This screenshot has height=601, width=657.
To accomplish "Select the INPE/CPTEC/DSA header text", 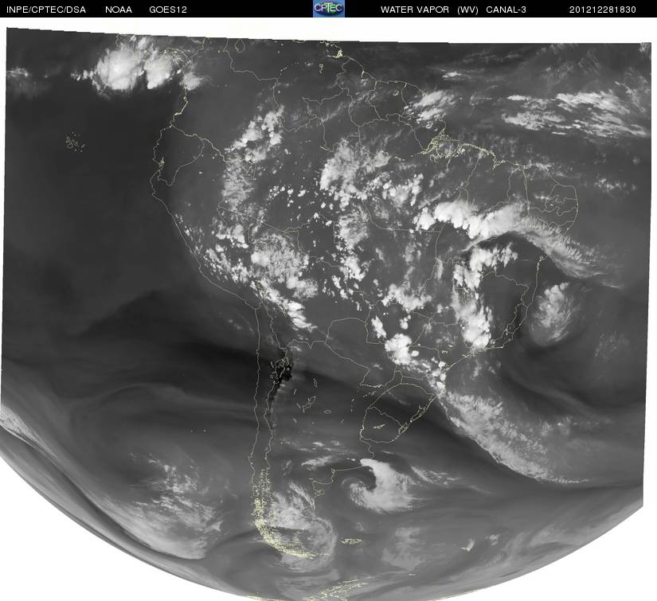I will tap(46, 10).
